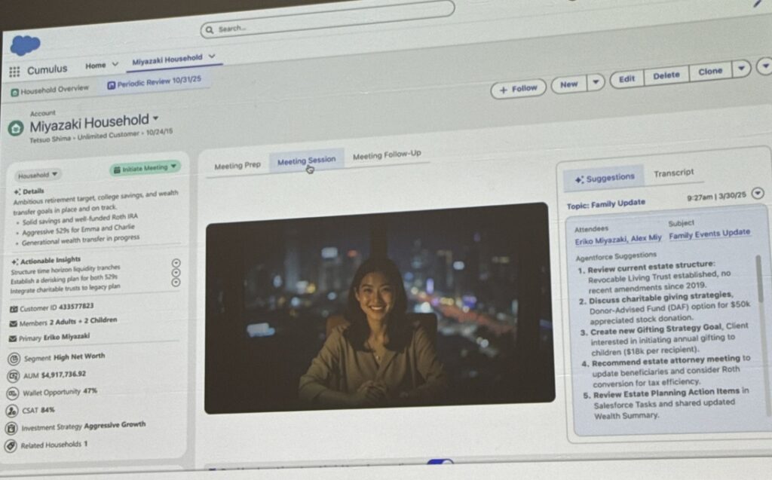Switch to the Meeting Follow-Up tab
Viewport: 772px width, 480px height.
pyautogui.click(x=388, y=154)
